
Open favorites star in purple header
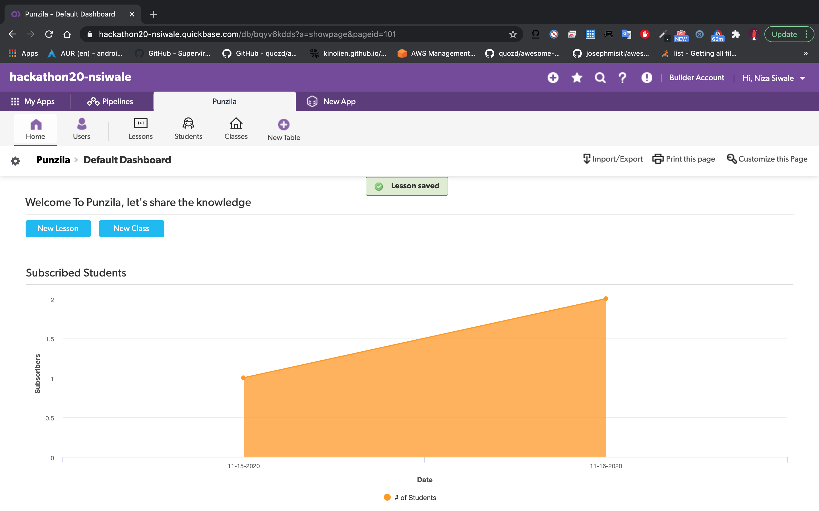[x=577, y=78]
